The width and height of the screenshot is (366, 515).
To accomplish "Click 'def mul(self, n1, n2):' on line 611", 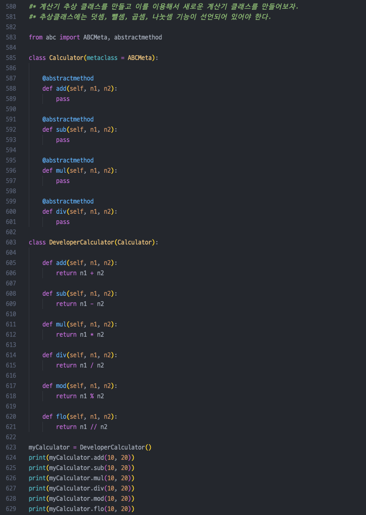I will pos(80,325).
